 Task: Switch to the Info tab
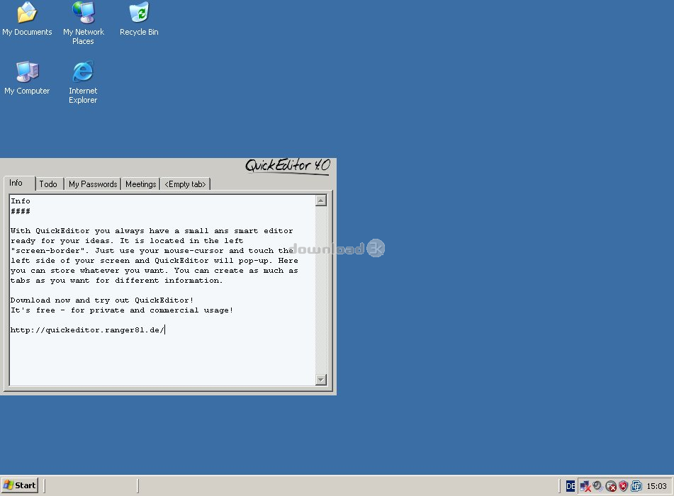click(19, 183)
